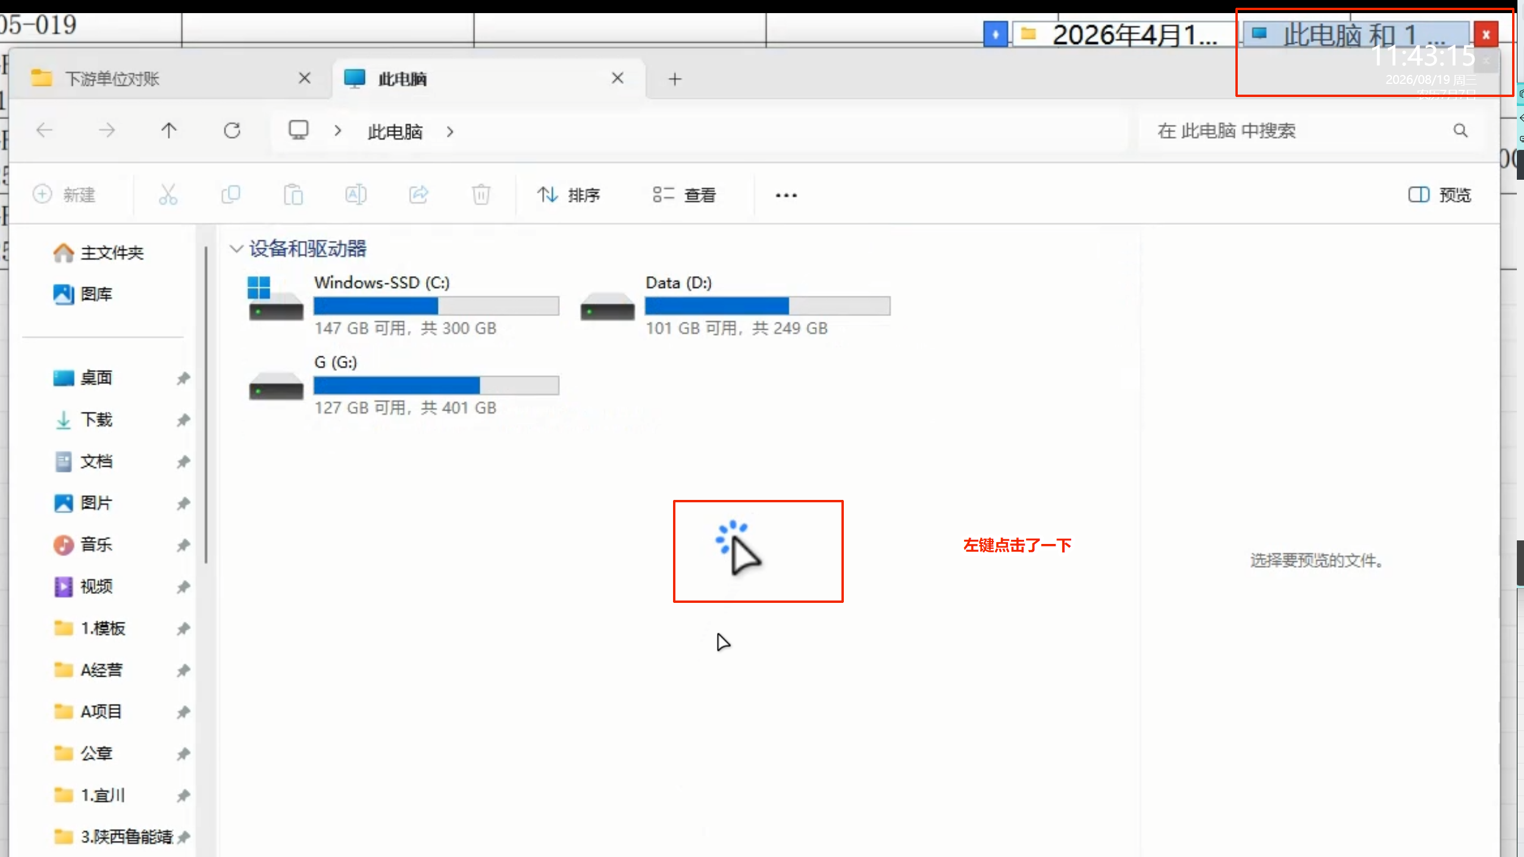Unpin 桌面 from quick access

183,378
